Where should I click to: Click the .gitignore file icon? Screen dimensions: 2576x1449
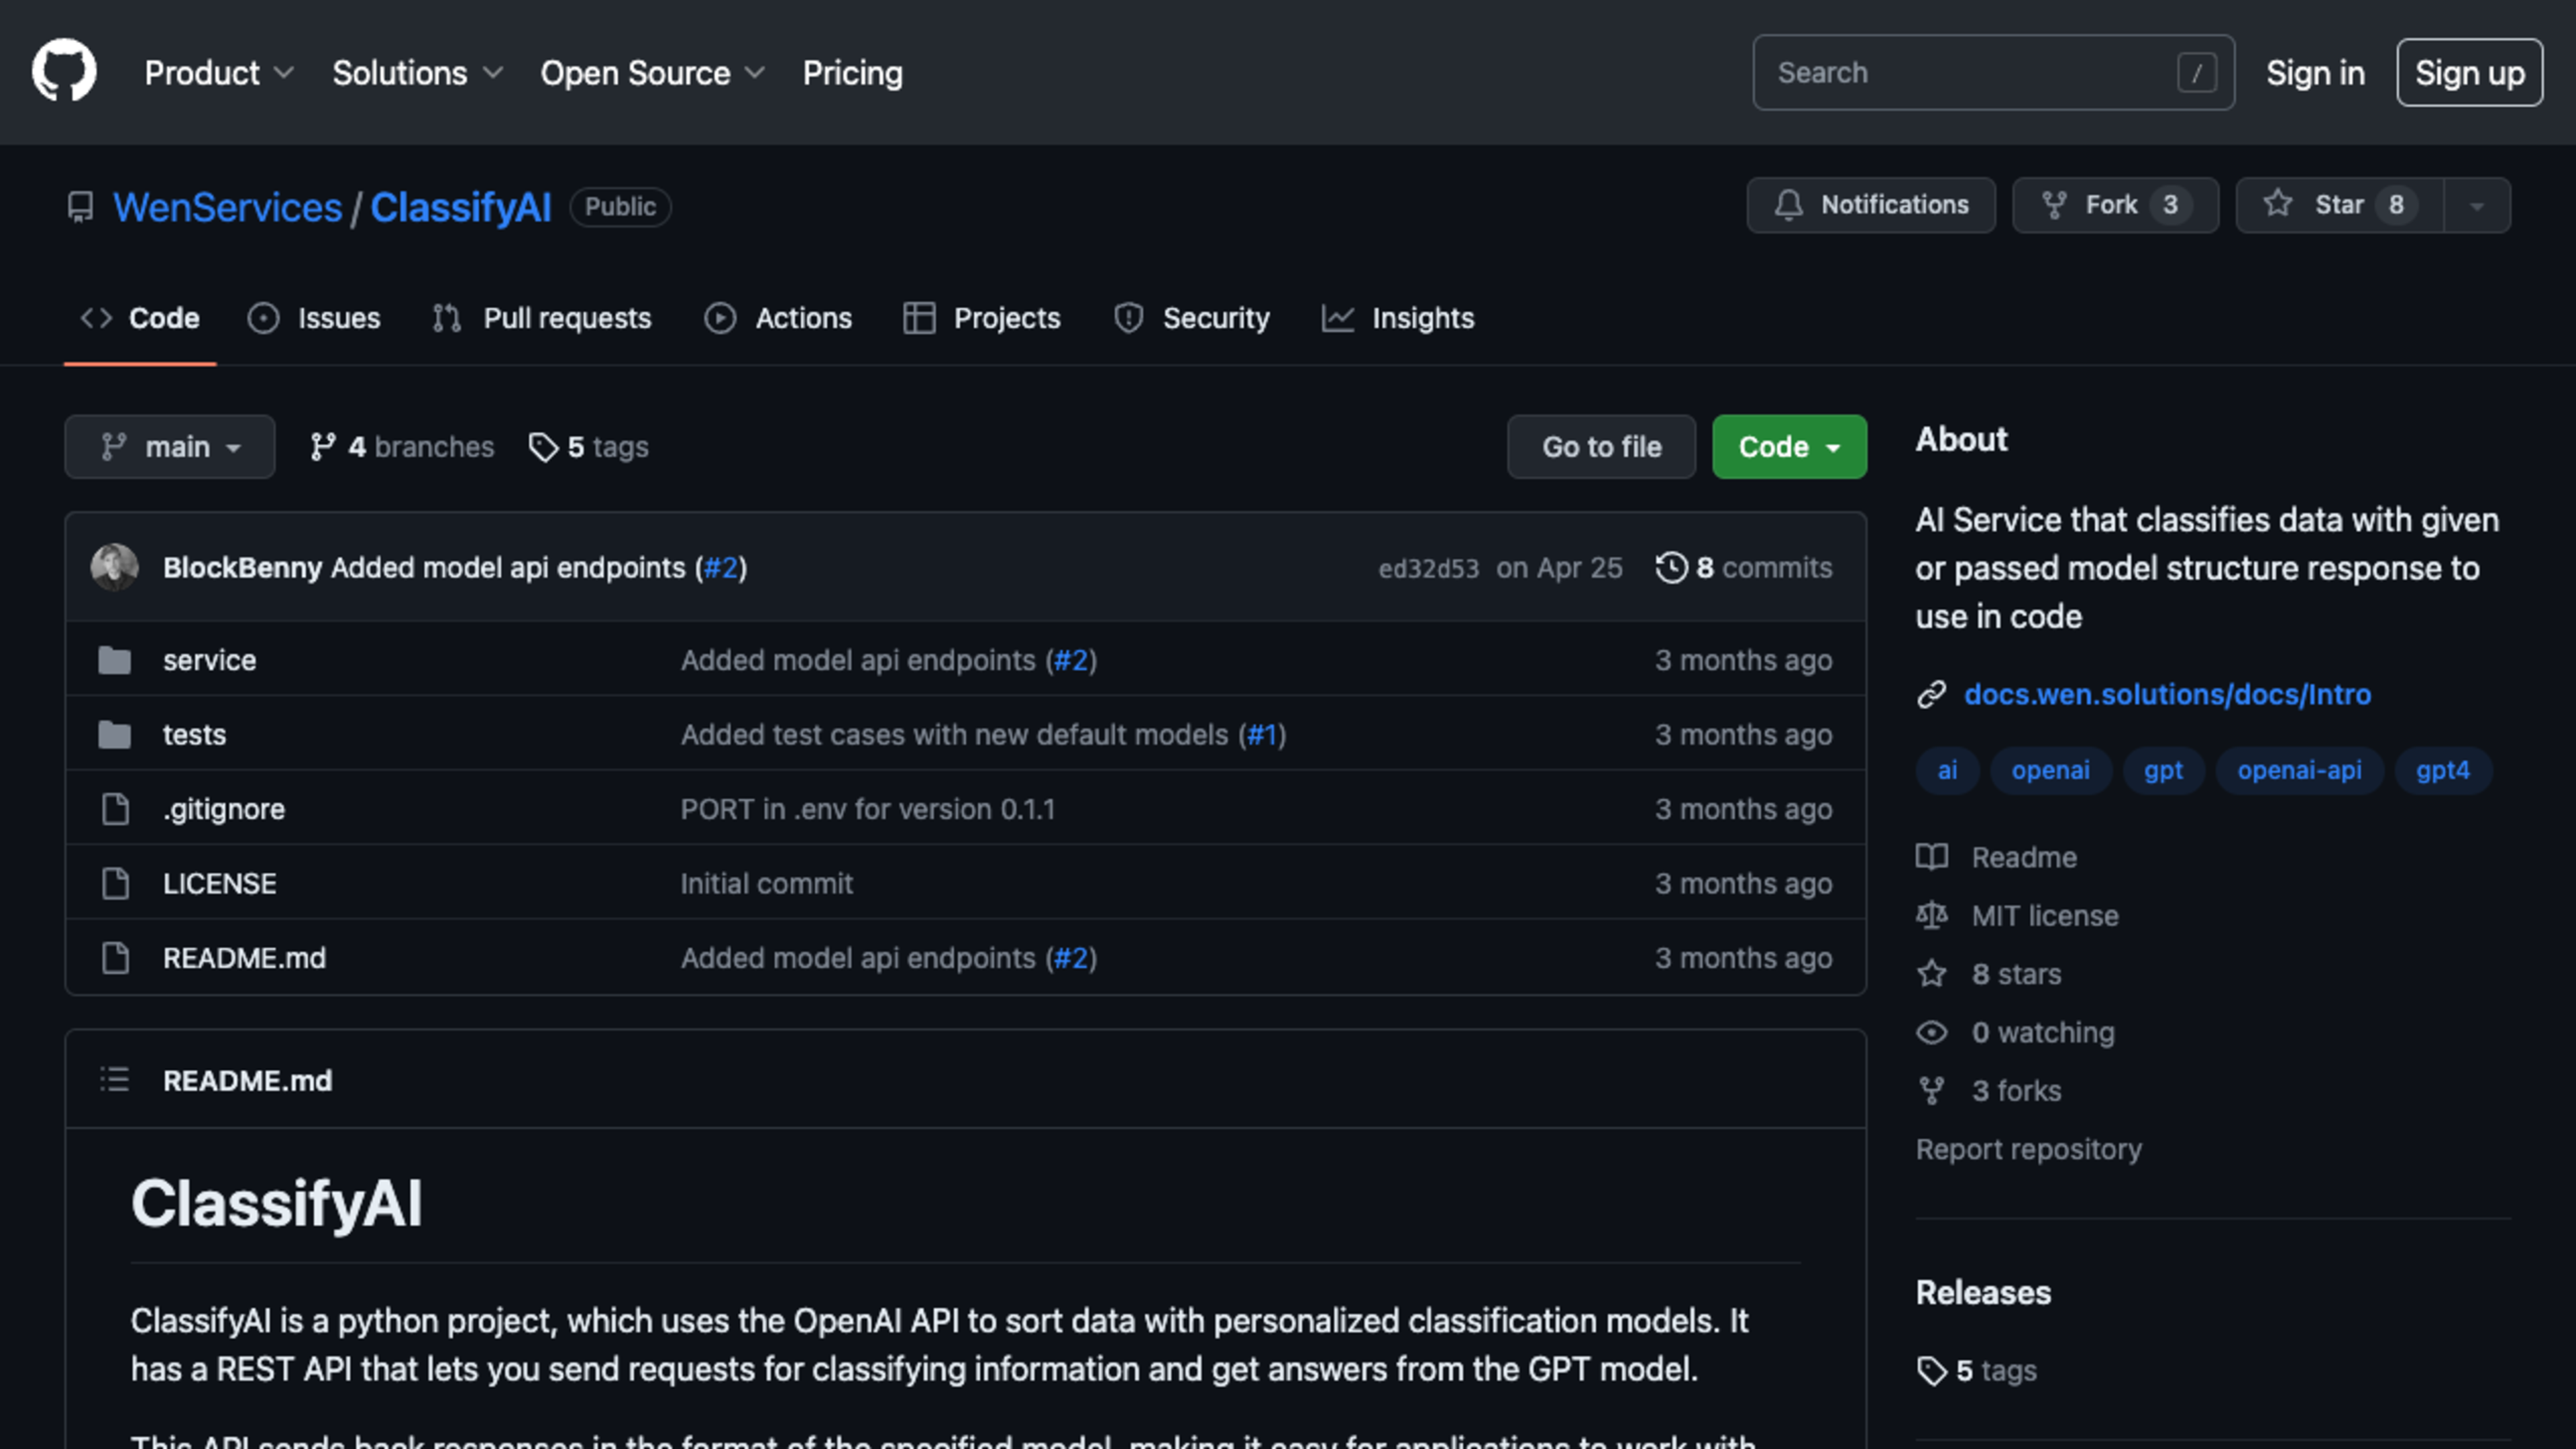(x=116, y=809)
